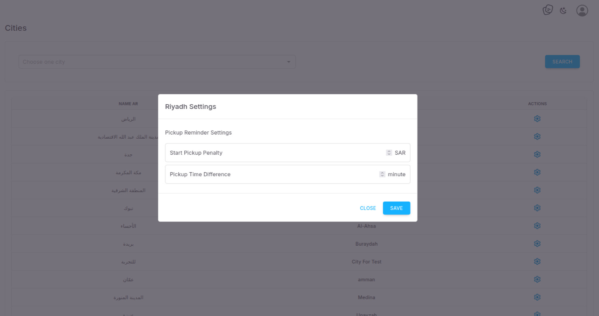Image resolution: width=599 pixels, height=316 pixels.
Task: Close the Riyadh Settings dialog
Action: [368, 208]
